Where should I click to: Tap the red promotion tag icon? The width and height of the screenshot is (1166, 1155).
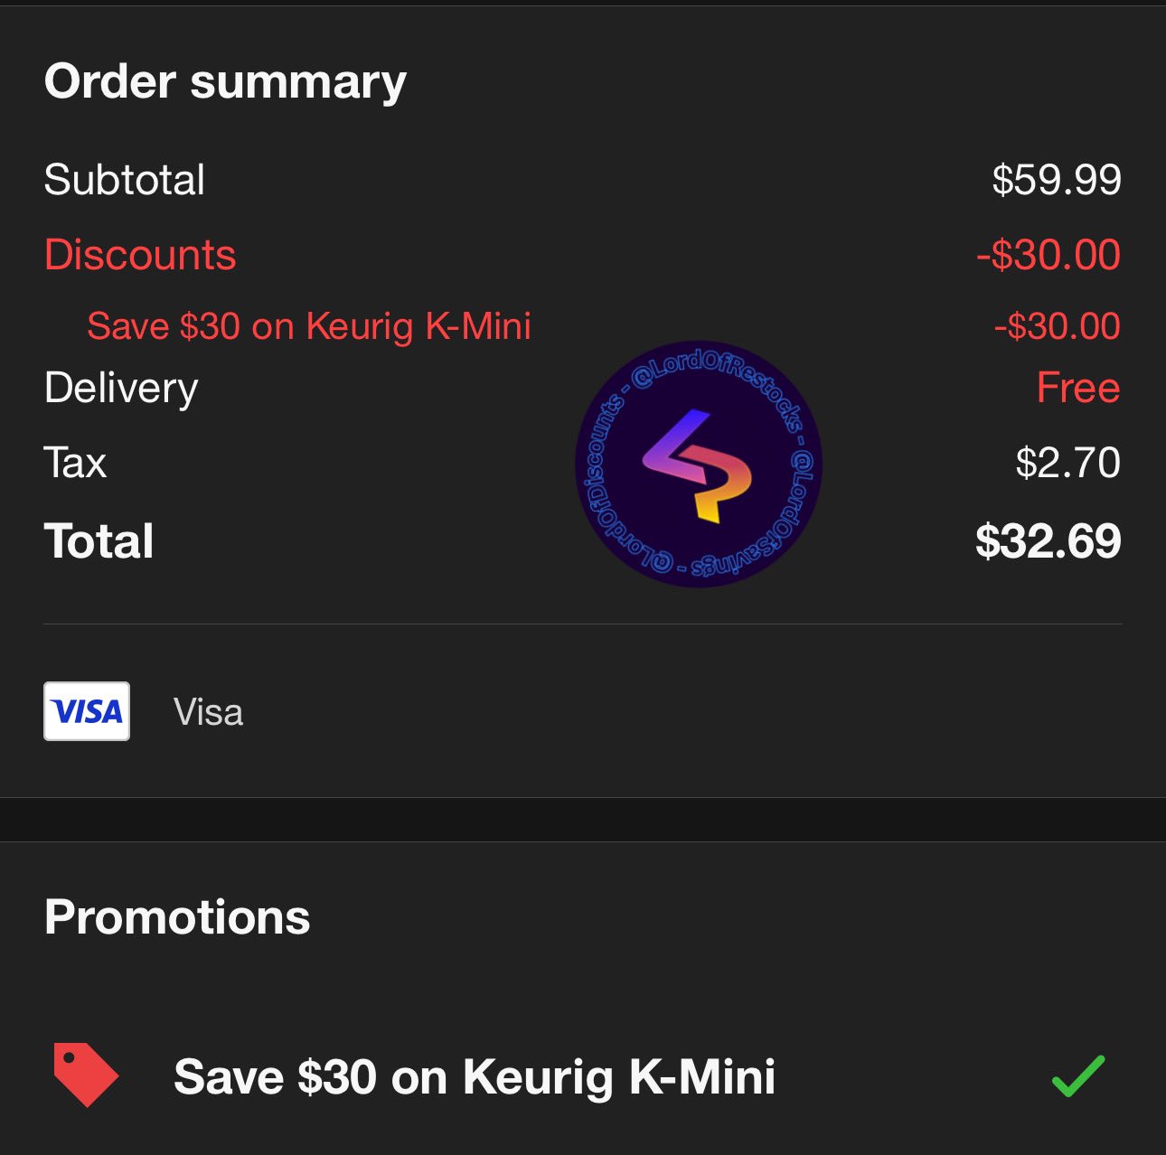click(86, 1075)
